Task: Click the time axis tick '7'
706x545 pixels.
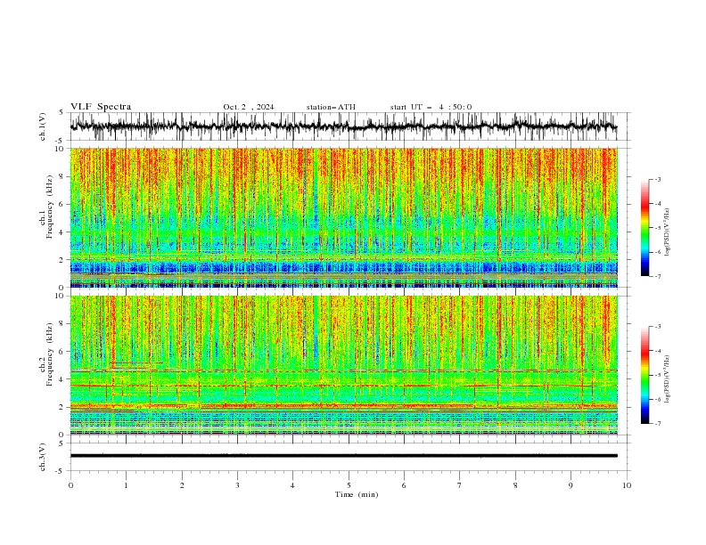Action: (460, 485)
